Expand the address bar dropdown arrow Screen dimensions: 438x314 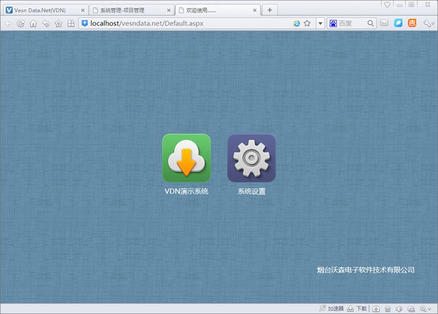pyautogui.click(x=320, y=23)
